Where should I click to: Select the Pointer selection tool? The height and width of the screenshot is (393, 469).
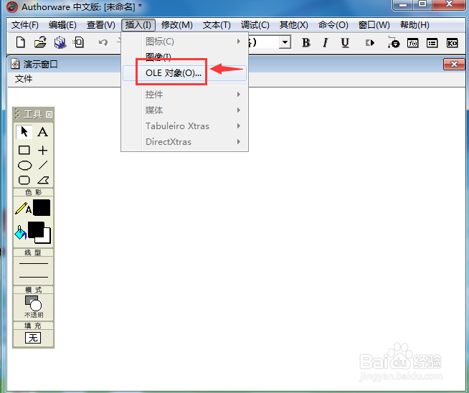24,132
